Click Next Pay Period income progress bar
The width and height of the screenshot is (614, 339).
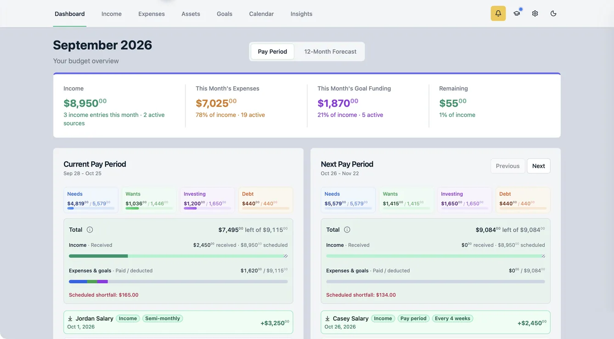point(435,256)
